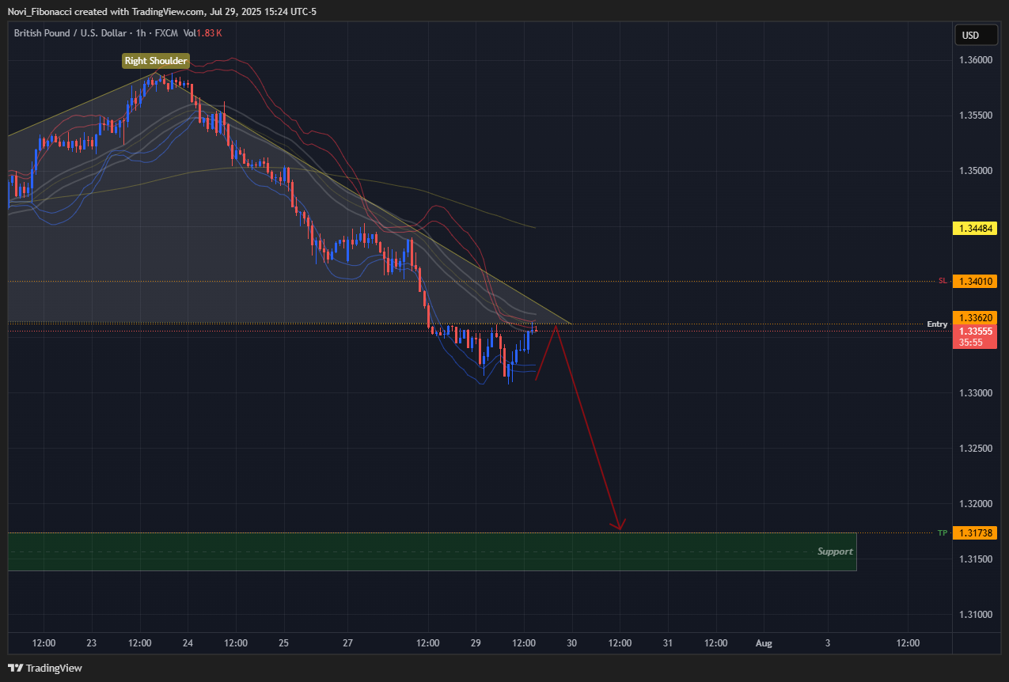This screenshot has height=682, width=1009.
Task: Click the 1.32500 price axis value
Action: tap(974, 449)
